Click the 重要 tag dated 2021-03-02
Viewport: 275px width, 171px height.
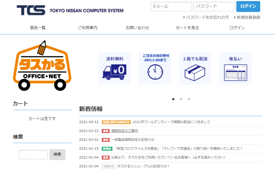click(106, 140)
